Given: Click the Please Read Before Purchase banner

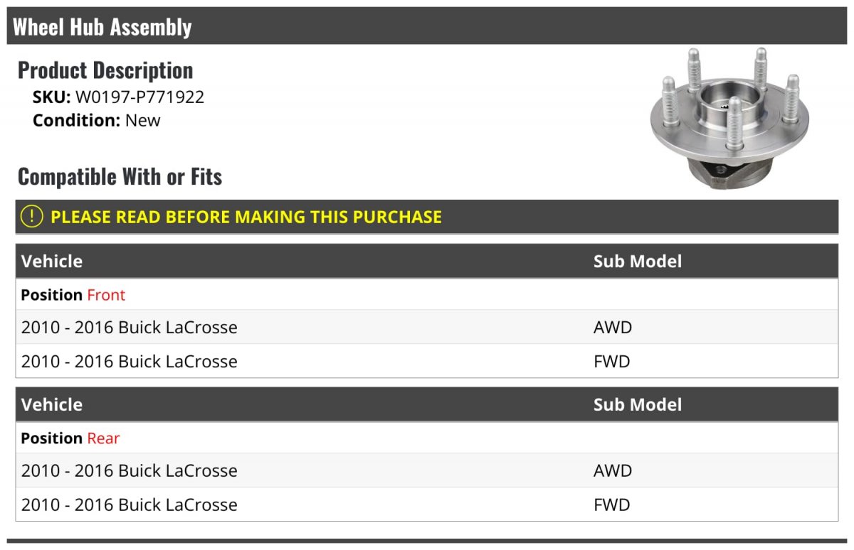Looking at the screenshot, I should click(427, 217).
